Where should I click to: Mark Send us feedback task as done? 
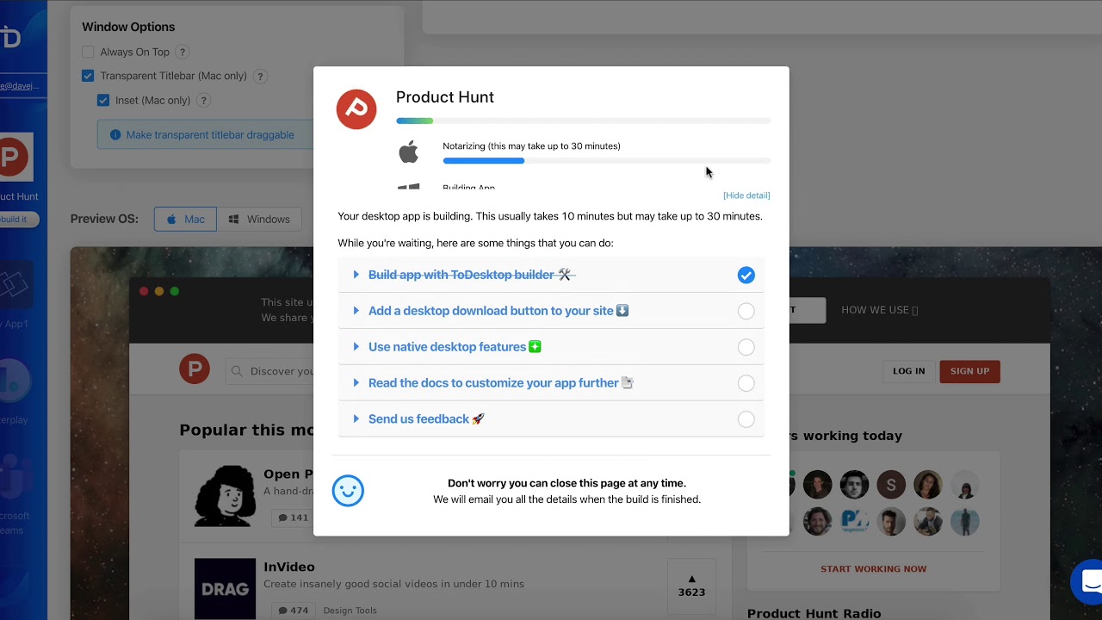(746, 420)
